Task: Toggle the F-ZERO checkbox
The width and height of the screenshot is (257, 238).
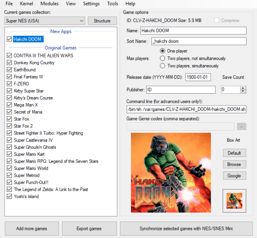Action: tap(9, 84)
